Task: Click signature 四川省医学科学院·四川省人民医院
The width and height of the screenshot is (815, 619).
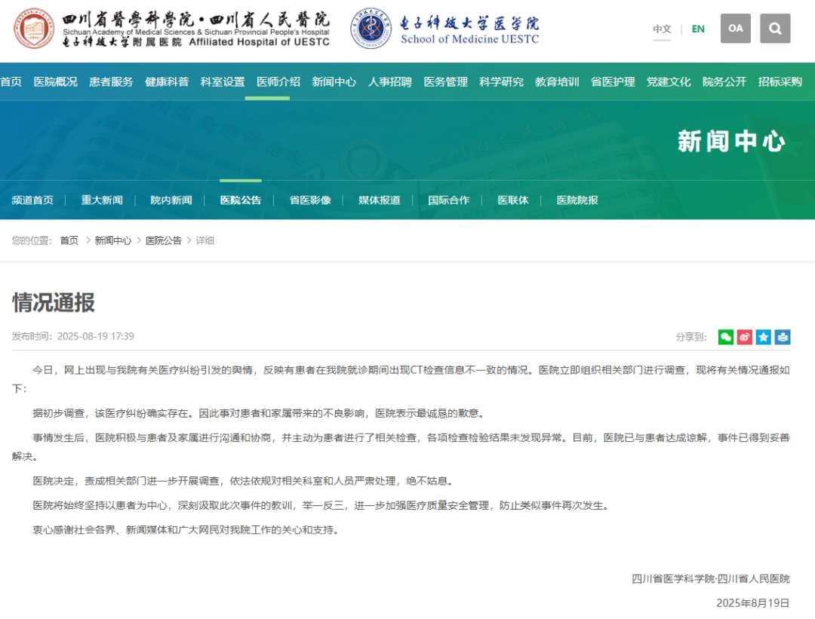Action: point(711,579)
